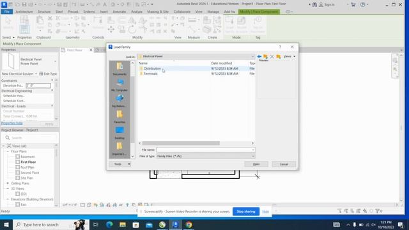
Task: Collapse the 3D Views node
Action: click(x=8, y=188)
